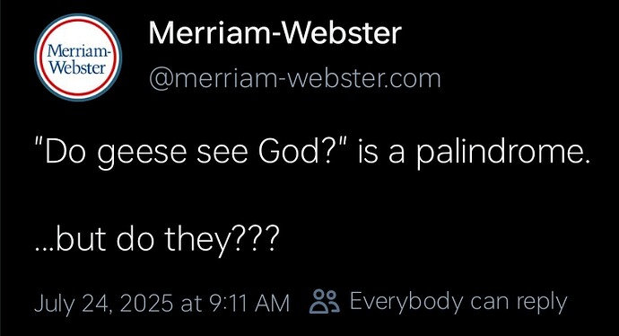This screenshot has width=619, height=336.
Task: Open the @merriam-webster.com handle
Action: point(294,78)
